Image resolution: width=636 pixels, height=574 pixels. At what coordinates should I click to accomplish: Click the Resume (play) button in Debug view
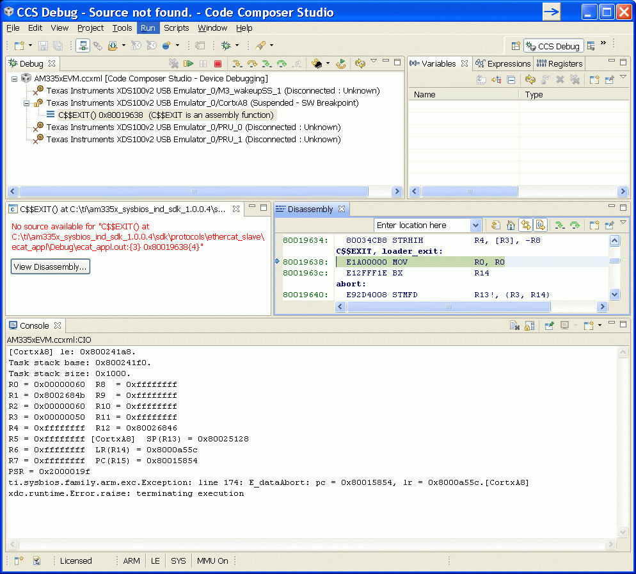coord(188,63)
